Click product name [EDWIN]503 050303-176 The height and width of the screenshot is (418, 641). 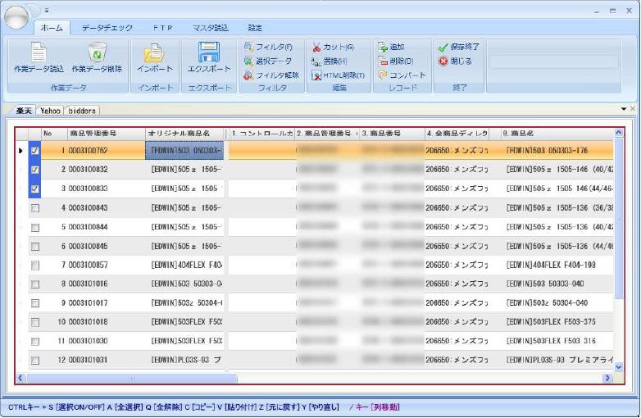(547, 151)
